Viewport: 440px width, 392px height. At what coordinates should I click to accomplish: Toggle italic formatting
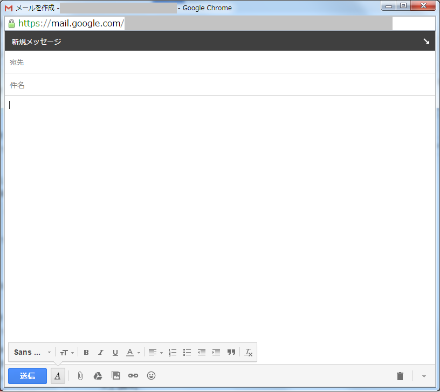coord(101,353)
